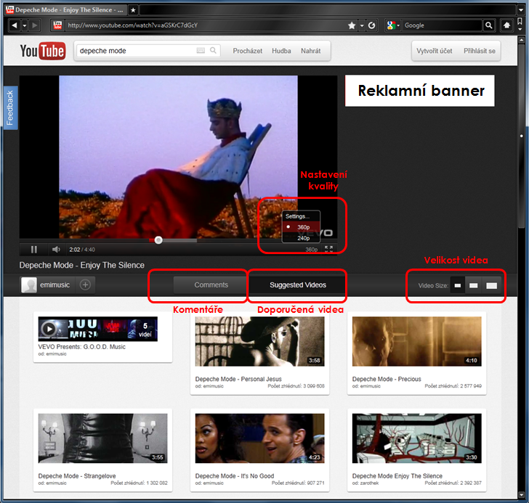Click the YouTube logo
This screenshot has height=503, width=529.
[42, 51]
